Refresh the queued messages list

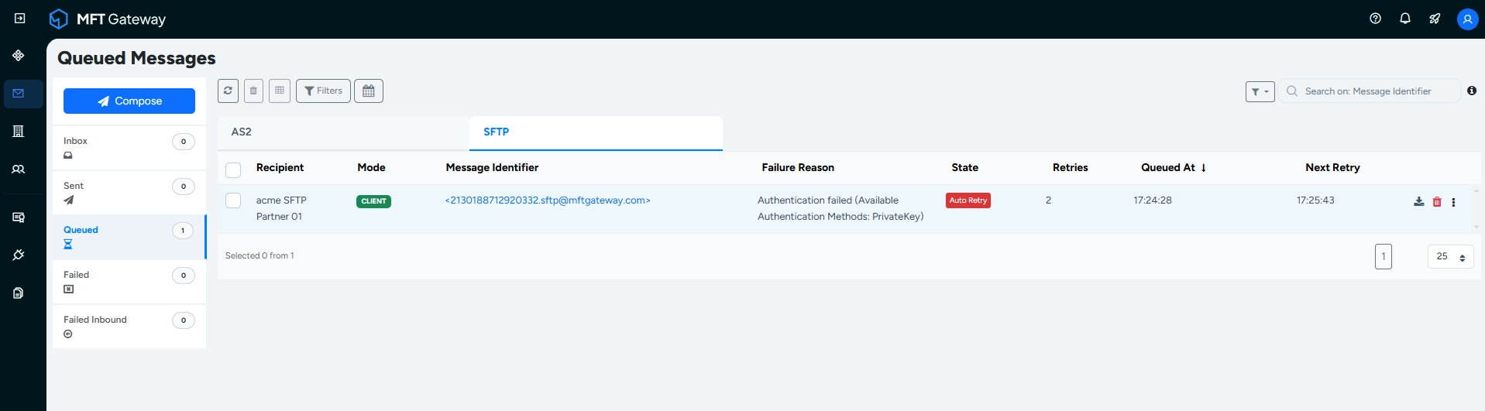pyautogui.click(x=228, y=91)
